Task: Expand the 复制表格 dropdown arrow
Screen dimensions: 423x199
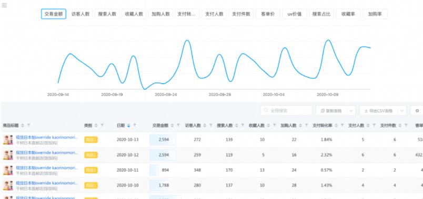Action: tap(351, 111)
